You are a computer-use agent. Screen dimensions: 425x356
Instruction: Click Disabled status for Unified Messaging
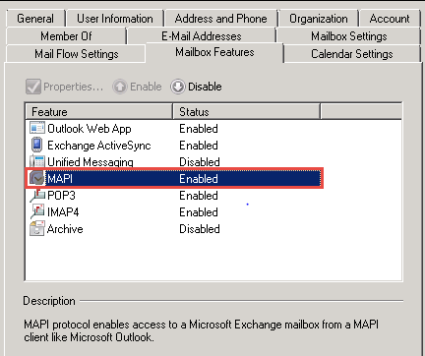pos(200,162)
